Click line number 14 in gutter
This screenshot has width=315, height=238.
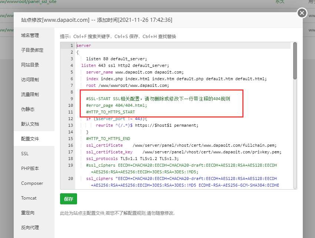tap(70, 132)
